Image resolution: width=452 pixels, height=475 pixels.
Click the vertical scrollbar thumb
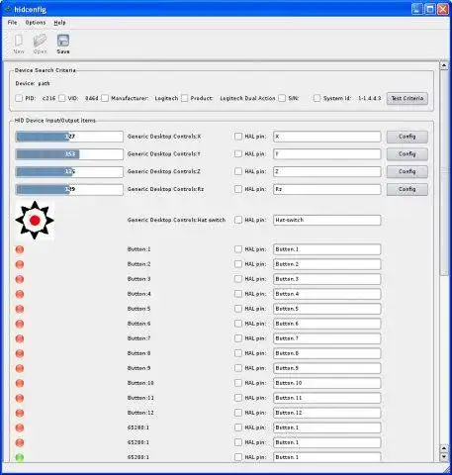point(444,172)
